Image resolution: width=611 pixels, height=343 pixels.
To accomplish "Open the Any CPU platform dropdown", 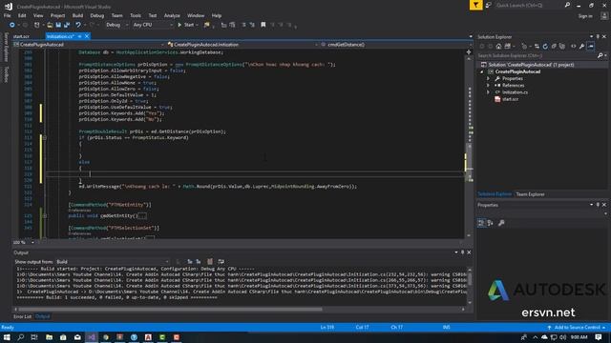I will [153, 25].
